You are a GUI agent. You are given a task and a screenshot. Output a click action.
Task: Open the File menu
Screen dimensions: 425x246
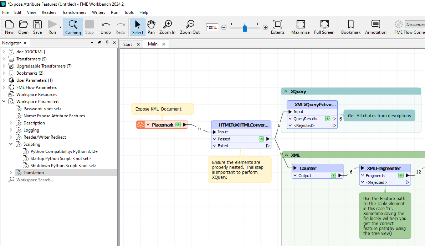pyautogui.click(x=5, y=12)
